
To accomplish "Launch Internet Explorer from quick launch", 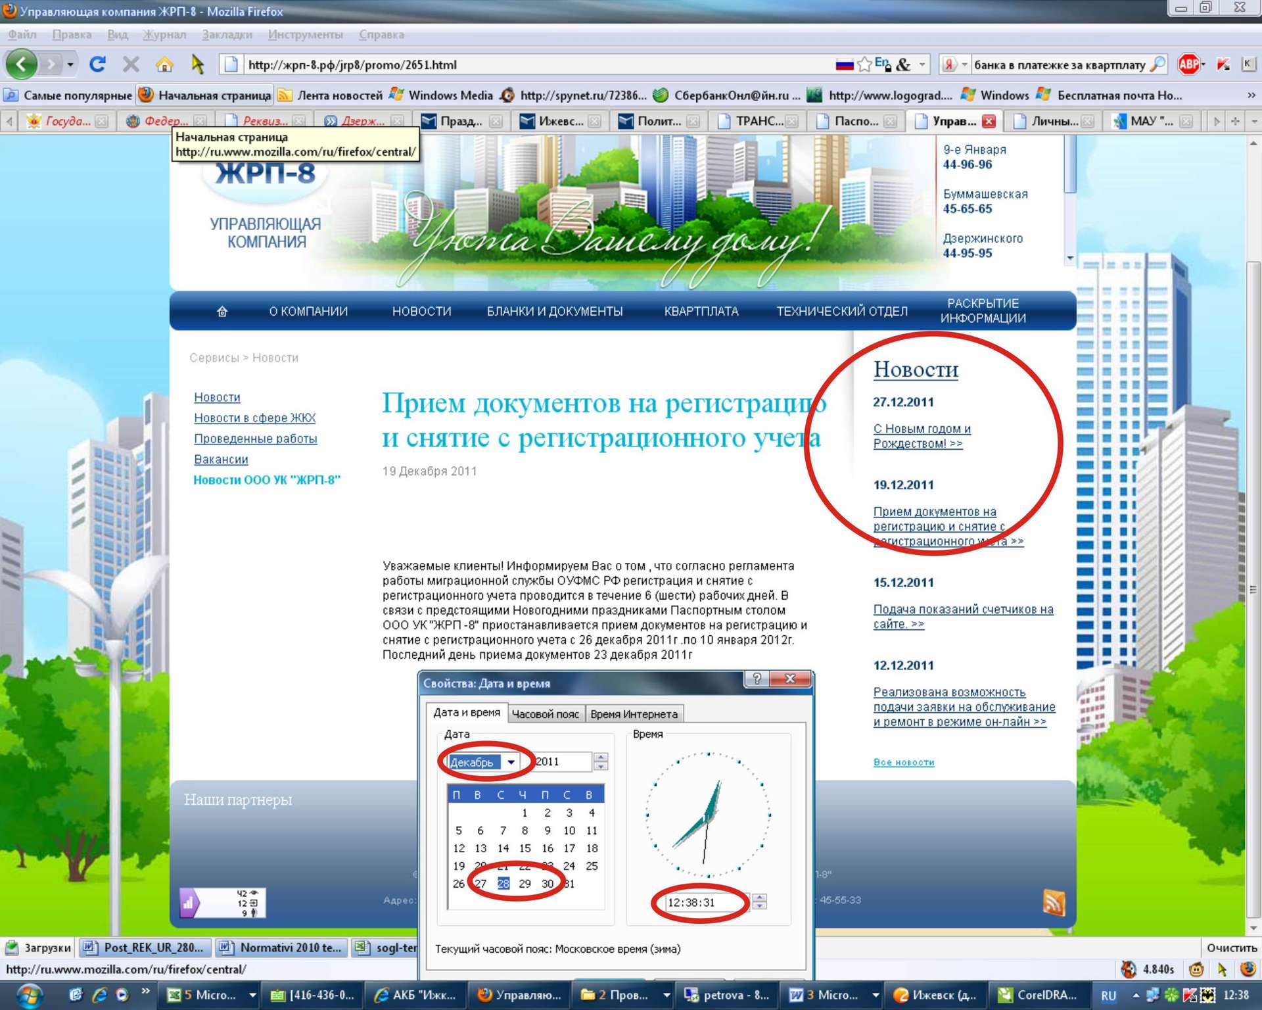I will click(99, 995).
